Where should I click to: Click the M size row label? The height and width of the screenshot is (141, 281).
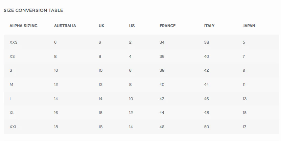[11, 85]
